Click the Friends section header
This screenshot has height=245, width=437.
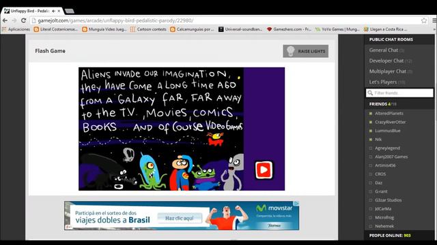click(382, 104)
